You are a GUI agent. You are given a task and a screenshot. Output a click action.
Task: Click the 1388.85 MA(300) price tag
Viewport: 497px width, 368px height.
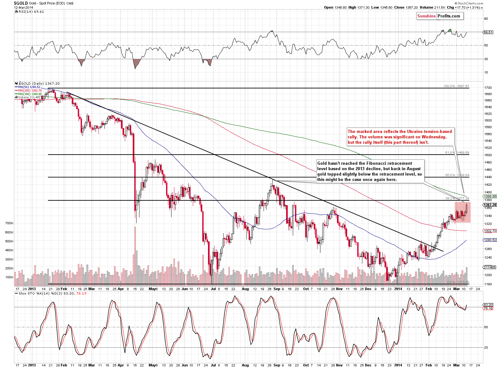tap(490, 197)
